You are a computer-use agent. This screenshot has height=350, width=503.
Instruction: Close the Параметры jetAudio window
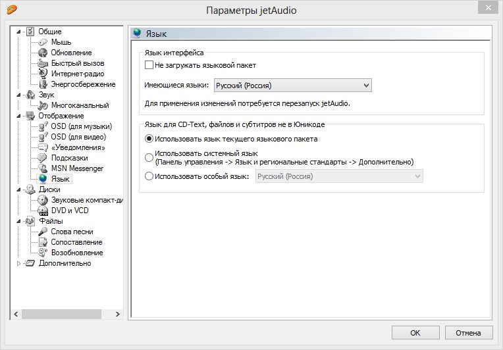pyautogui.click(x=489, y=7)
